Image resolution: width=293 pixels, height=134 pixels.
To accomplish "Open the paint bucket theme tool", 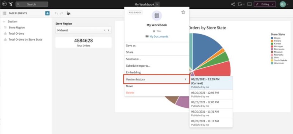I will pyautogui.click(x=68, y=13).
